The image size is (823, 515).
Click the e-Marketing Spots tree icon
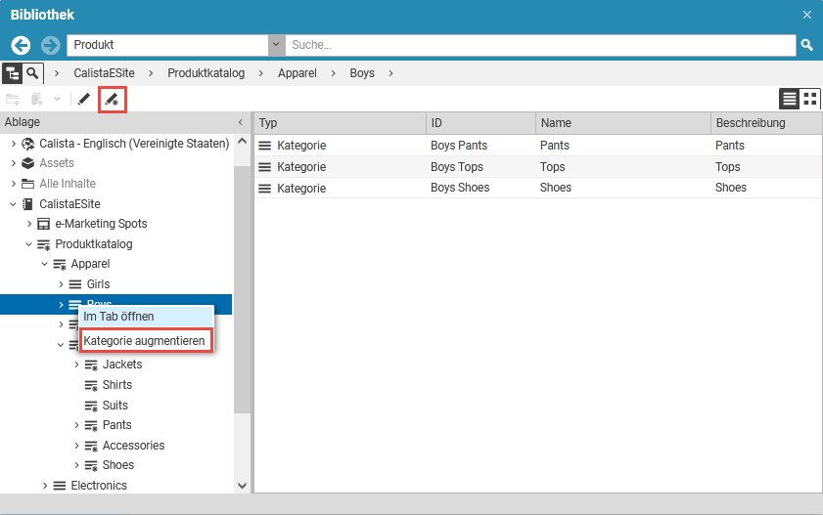click(43, 224)
